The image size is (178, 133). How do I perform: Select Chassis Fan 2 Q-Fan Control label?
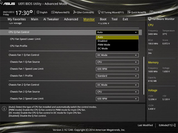[24, 85]
